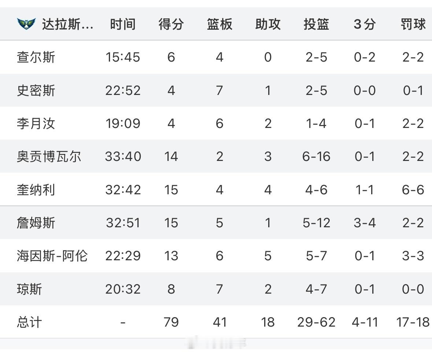Open player 奥贡博瓦尔 details

(49, 157)
